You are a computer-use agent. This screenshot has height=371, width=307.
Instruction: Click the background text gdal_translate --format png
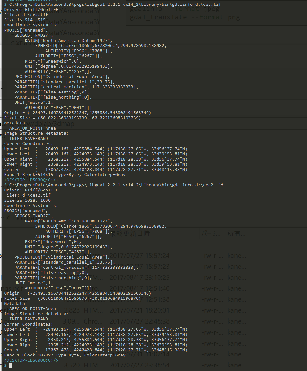tap(185, 17)
